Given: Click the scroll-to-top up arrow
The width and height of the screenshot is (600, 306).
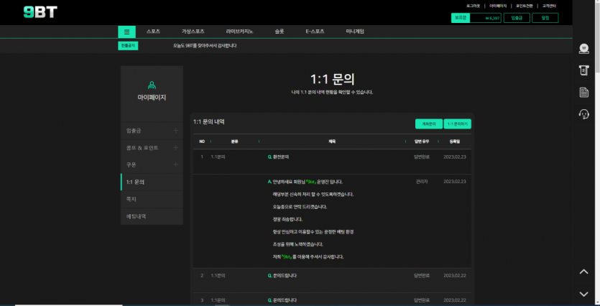Looking at the screenshot, I should tap(583, 272).
